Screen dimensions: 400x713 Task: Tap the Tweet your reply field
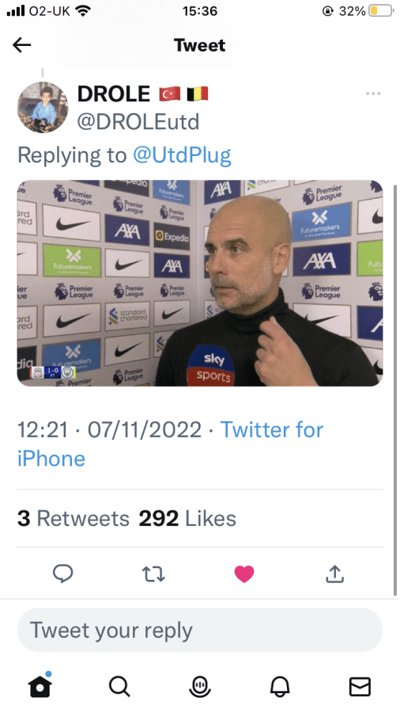click(200, 631)
